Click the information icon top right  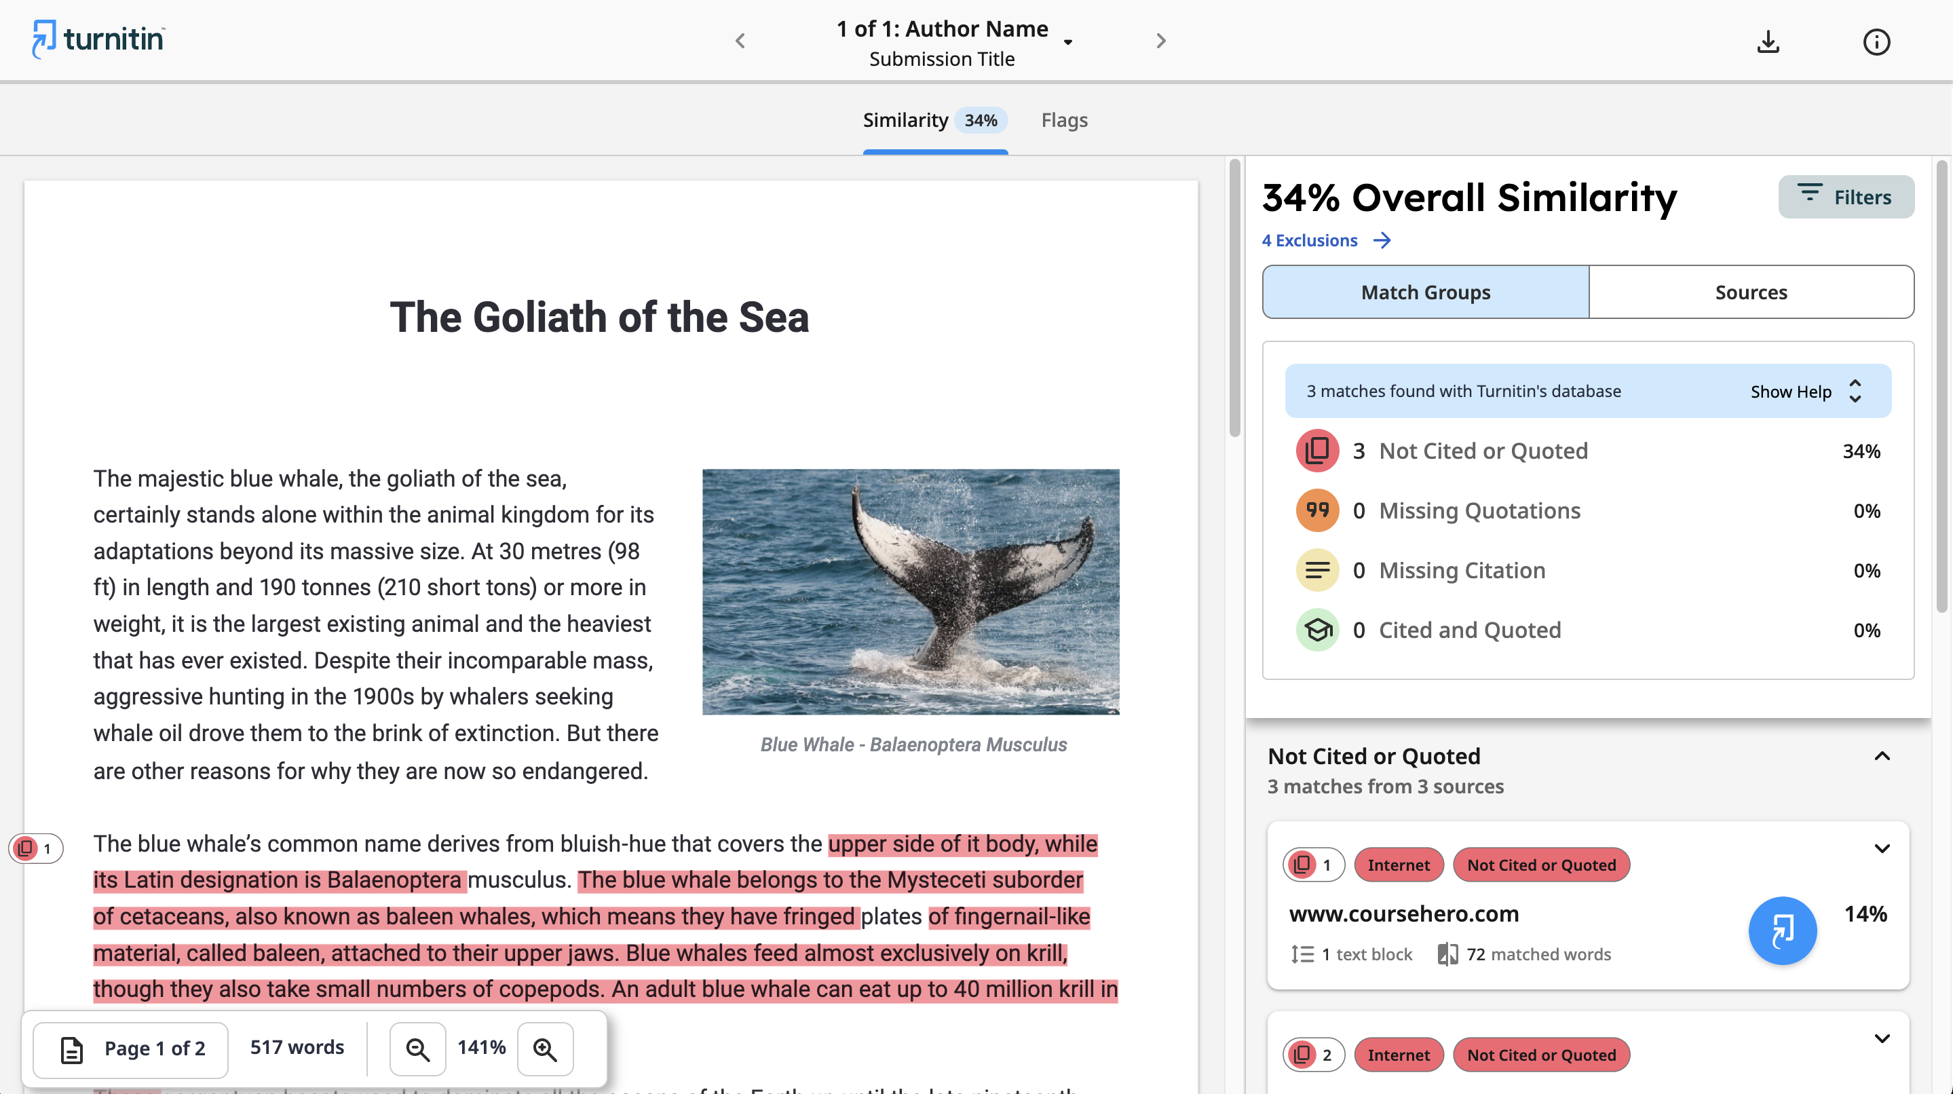pyautogui.click(x=1878, y=40)
